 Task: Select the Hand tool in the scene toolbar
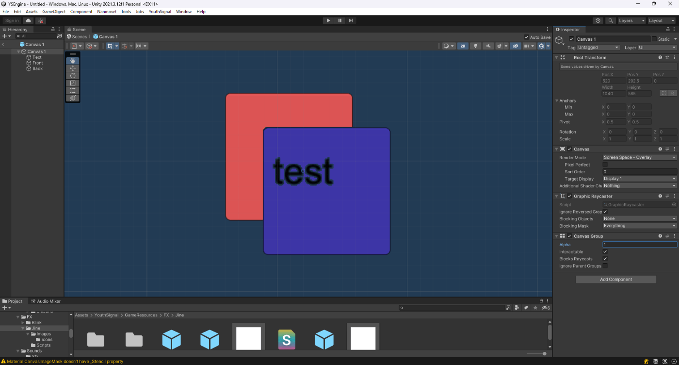coord(72,61)
